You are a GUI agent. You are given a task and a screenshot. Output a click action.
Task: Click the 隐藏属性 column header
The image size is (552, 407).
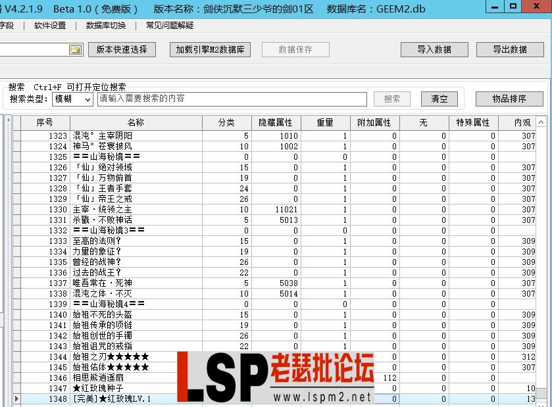276,122
